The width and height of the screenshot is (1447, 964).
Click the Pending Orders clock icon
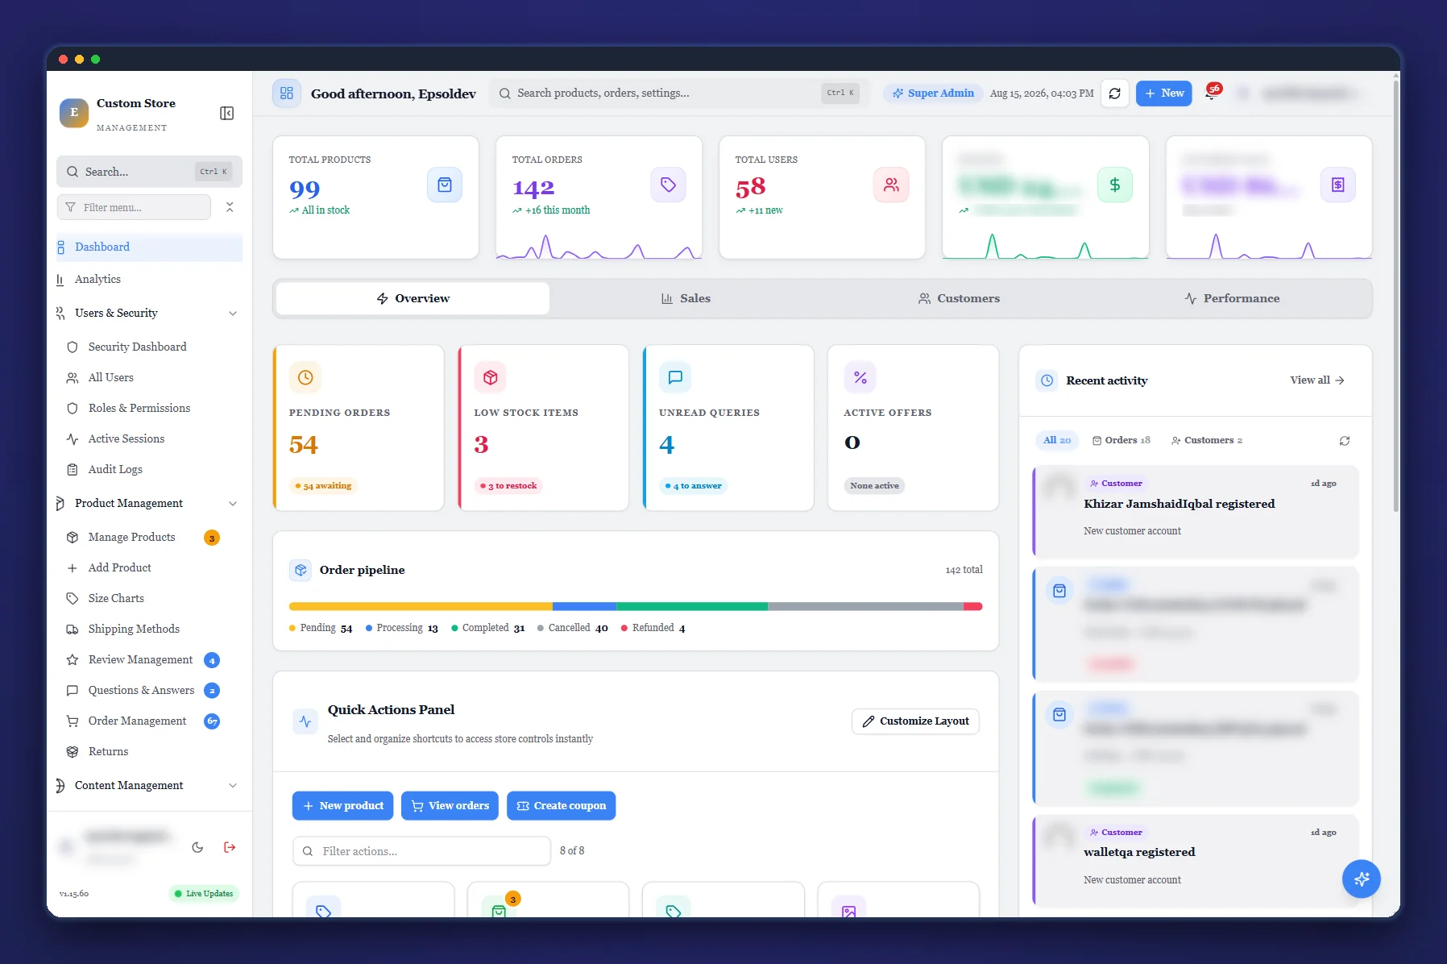pos(305,377)
